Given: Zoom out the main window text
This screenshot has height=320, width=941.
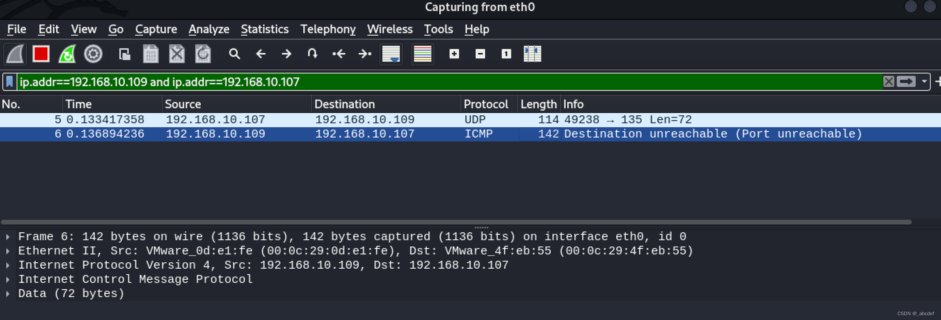Looking at the screenshot, I should point(480,54).
